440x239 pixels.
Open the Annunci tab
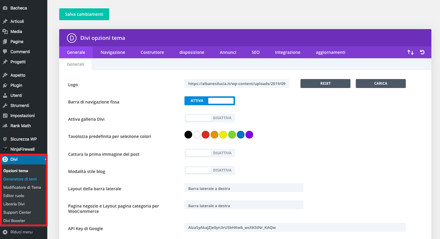click(228, 52)
